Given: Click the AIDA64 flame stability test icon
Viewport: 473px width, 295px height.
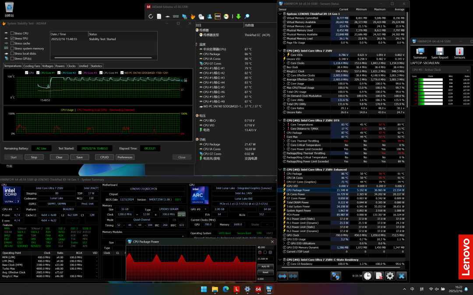Looking at the screenshot, I should pos(193,16).
